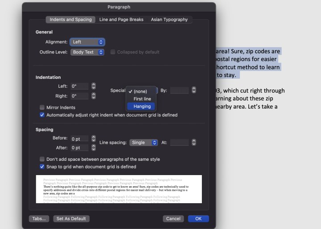Click the spacing Before field
Image resolution: width=321 pixels, height=229 pixels.
pyautogui.click(x=79, y=139)
